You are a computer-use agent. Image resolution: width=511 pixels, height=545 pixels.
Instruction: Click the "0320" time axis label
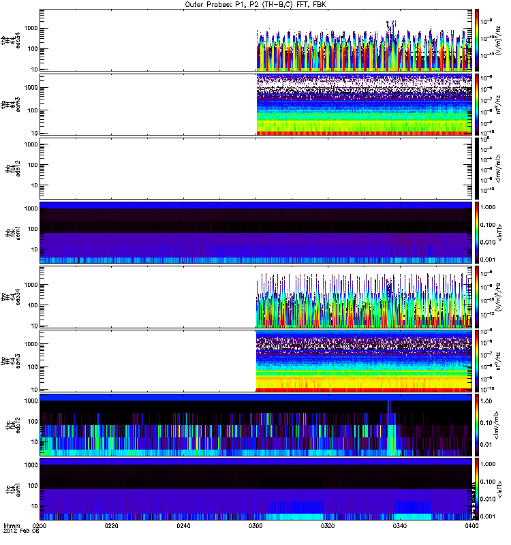click(328, 525)
